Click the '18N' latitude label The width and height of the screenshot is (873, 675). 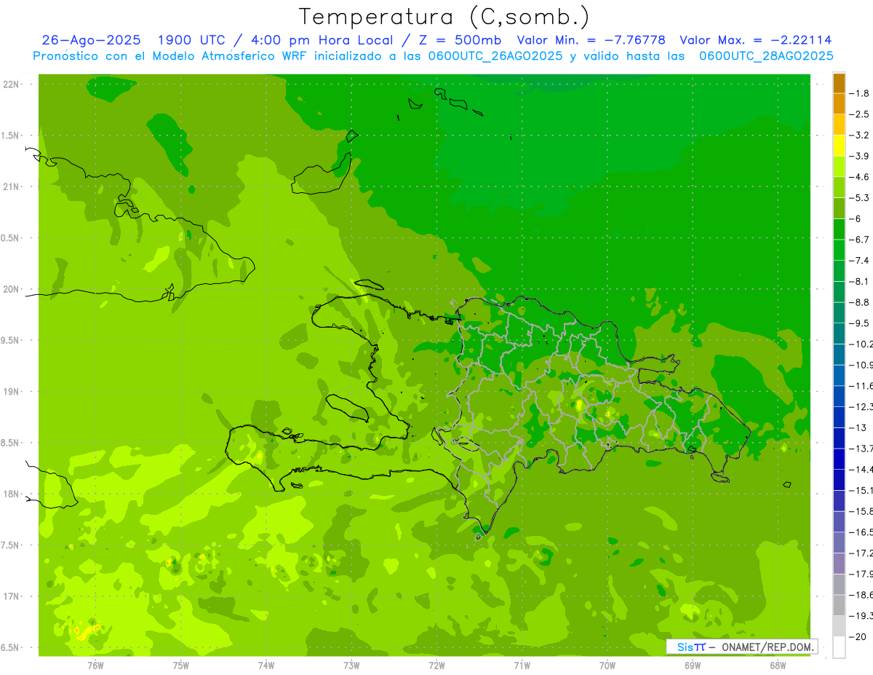10,494
